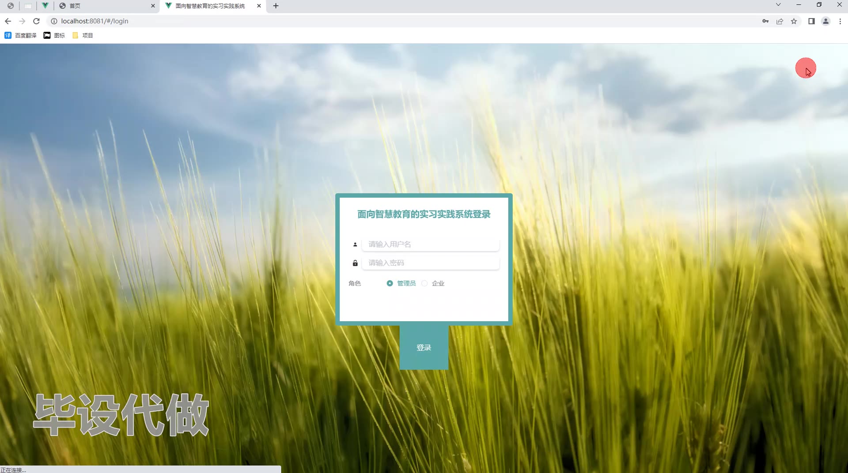Close the 面向智慧教育的实习实践系统 tab
Image resolution: width=848 pixels, height=473 pixels.
coord(259,6)
